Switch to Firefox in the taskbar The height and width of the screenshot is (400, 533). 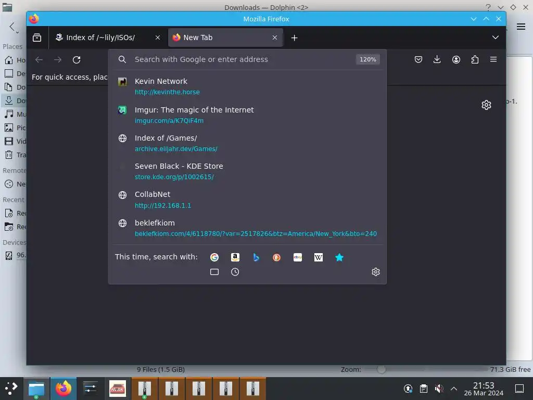(64, 389)
